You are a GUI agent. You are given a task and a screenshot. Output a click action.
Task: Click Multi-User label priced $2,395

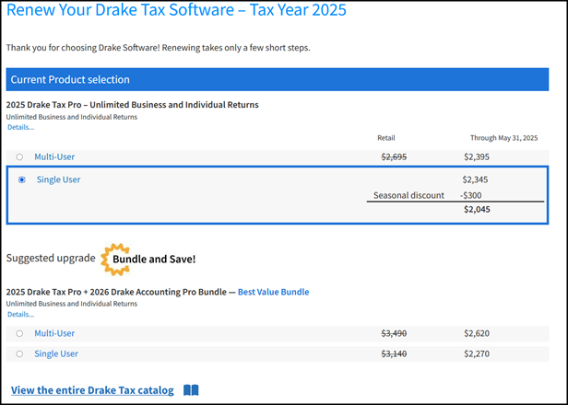point(54,156)
